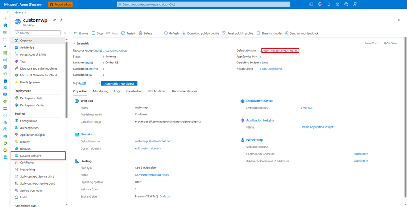407x207 pixels.
Task: Click the AppProfile : Wordpress tag
Action: 119,83
